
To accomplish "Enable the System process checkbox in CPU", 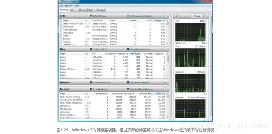I will [61, 36].
